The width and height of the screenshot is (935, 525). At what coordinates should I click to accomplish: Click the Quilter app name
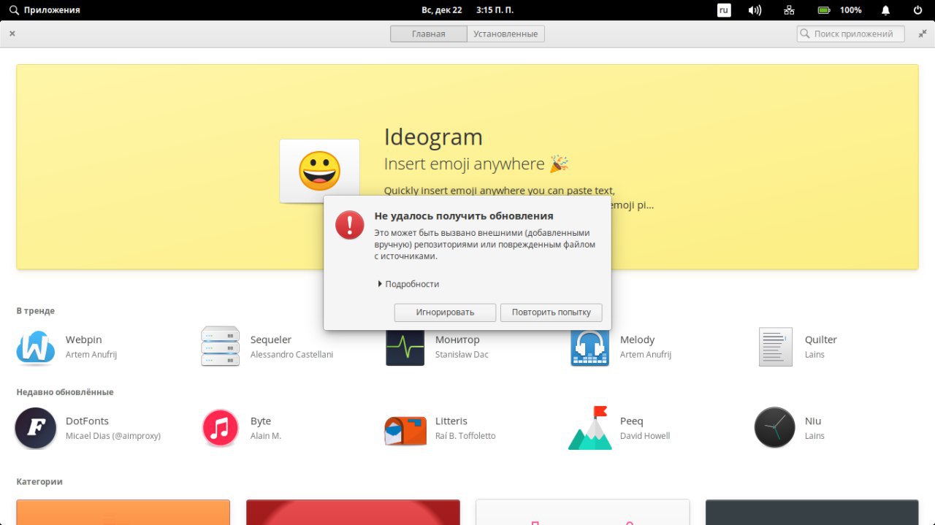point(821,340)
